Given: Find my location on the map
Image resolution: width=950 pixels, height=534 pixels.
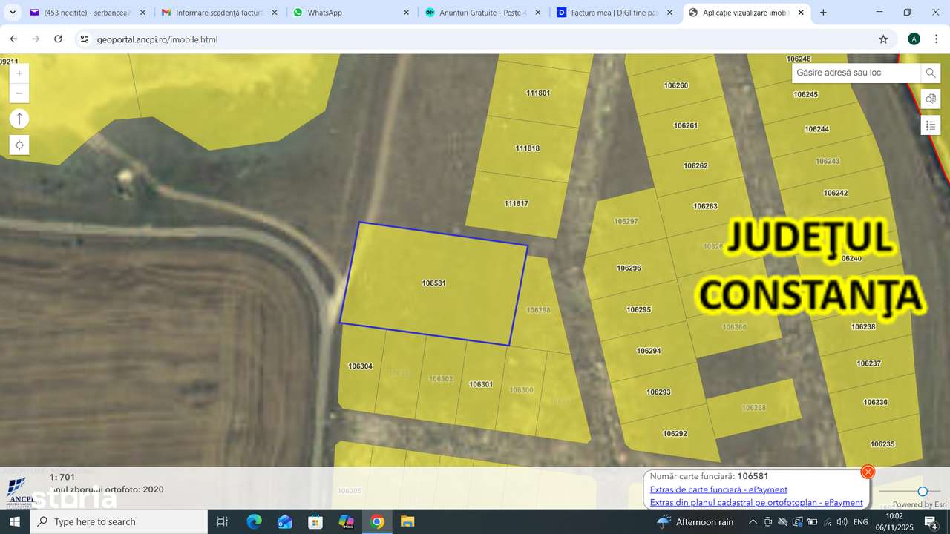Looking at the screenshot, I should tap(19, 145).
